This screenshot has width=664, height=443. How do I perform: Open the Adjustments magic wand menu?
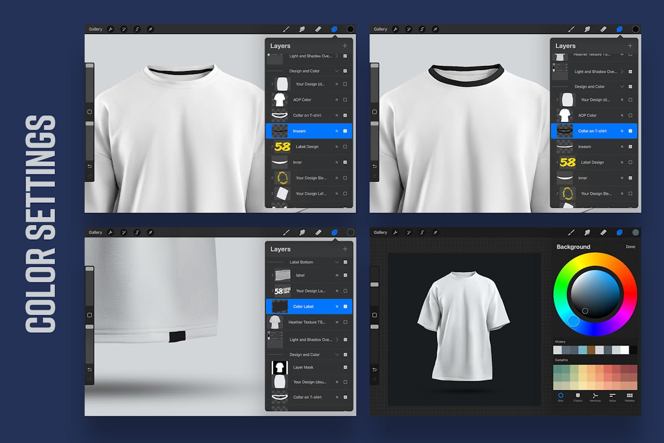124,29
